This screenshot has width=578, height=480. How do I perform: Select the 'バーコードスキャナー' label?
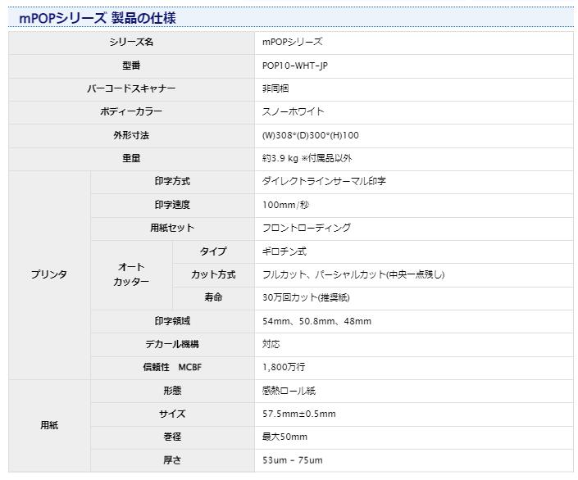tap(131, 88)
